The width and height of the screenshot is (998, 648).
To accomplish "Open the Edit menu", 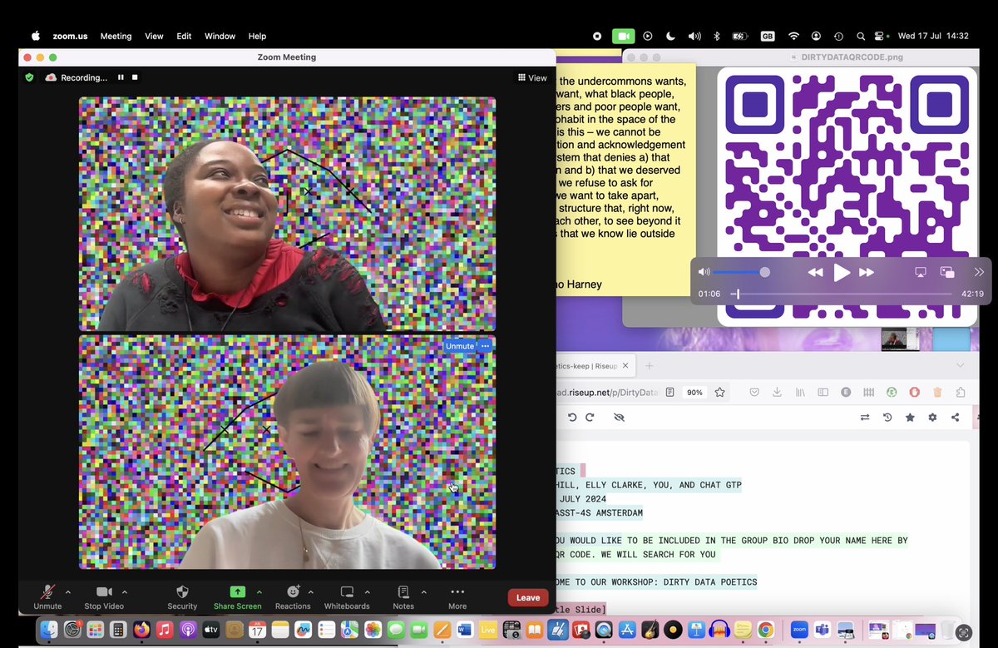I will [184, 36].
